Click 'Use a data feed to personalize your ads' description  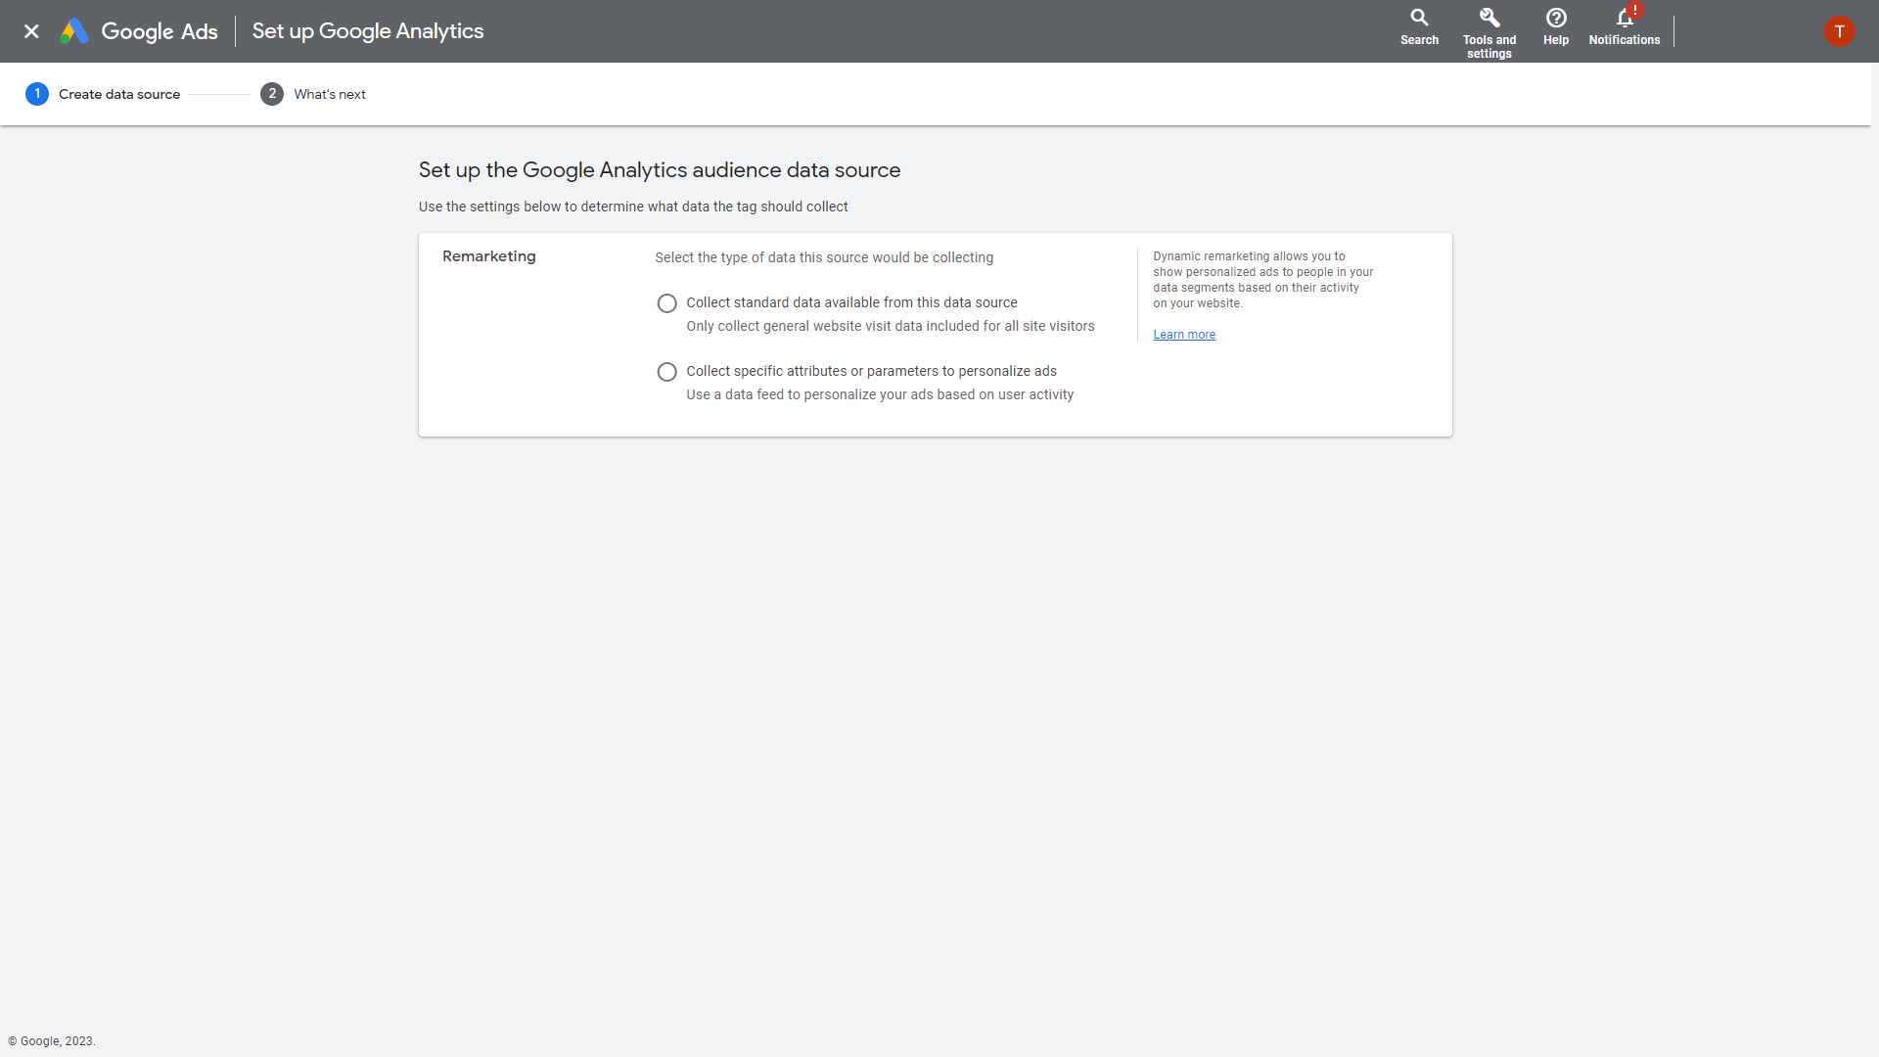(880, 394)
